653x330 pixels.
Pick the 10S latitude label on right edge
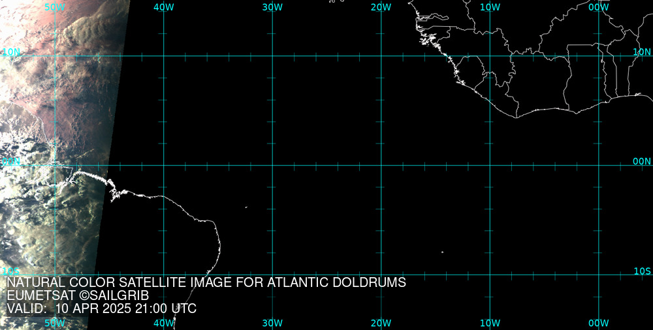pyautogui.click(x=642, y=271)
